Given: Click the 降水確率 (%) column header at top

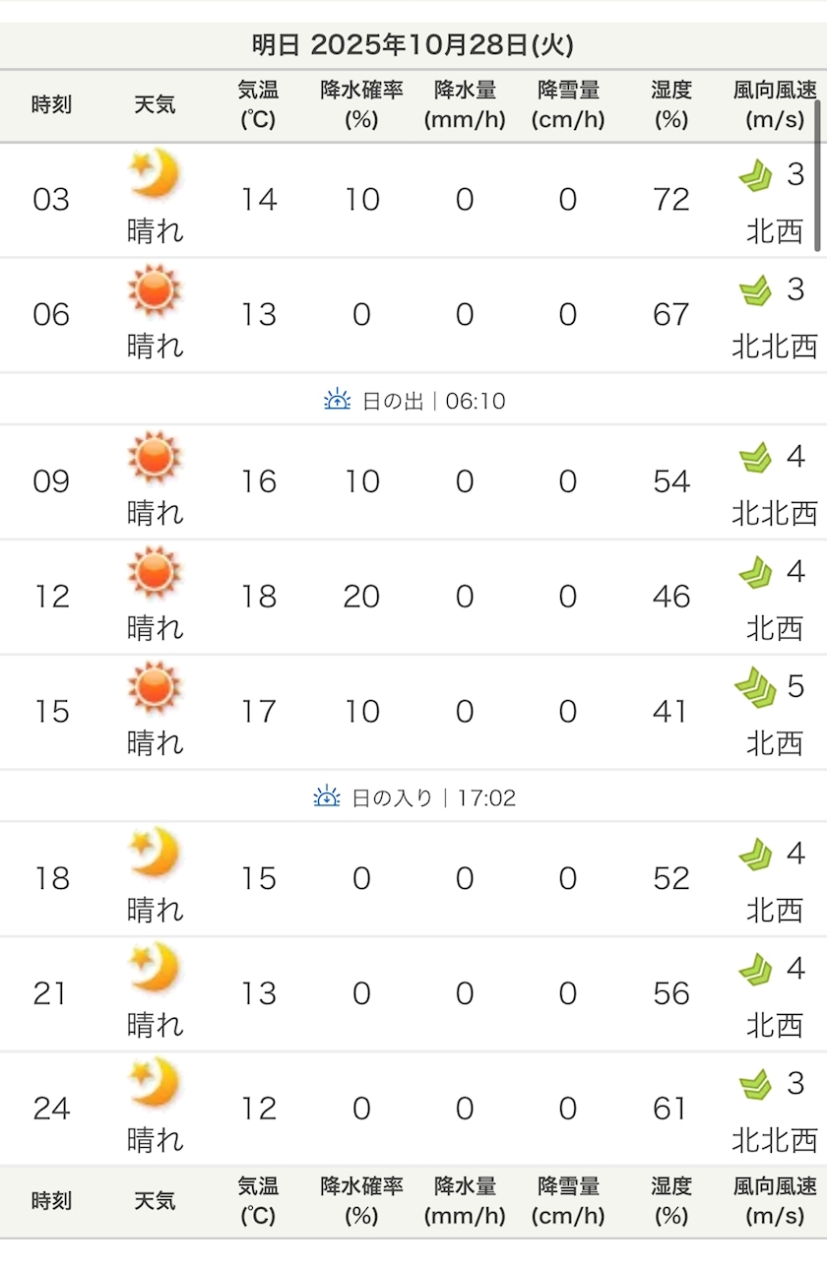Looking at the screenshot, I should pos(361,105).
